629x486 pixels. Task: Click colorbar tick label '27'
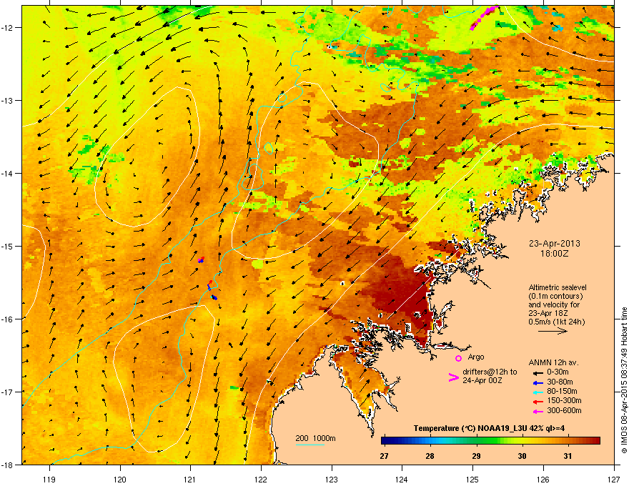point(385,456)
